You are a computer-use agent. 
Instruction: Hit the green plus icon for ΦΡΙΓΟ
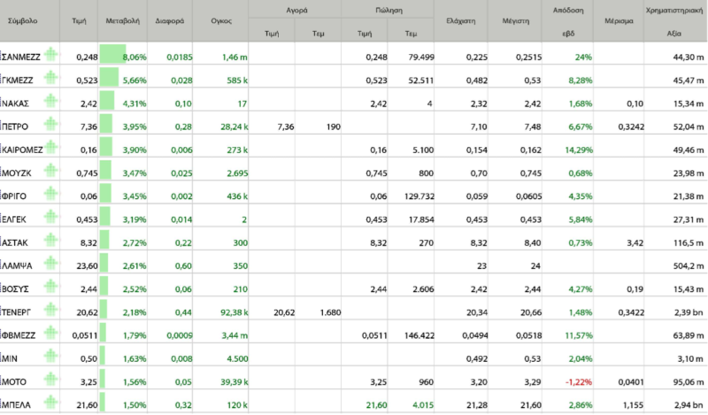pyautogui.click(x=52, y=195)
